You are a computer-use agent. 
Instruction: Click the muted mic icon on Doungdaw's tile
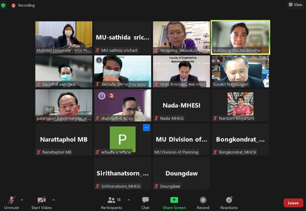[156, 186]
